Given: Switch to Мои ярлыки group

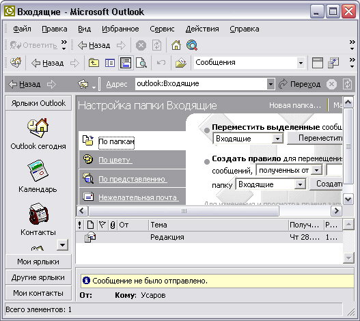Looking at the screenshot, I should (38, 262).
